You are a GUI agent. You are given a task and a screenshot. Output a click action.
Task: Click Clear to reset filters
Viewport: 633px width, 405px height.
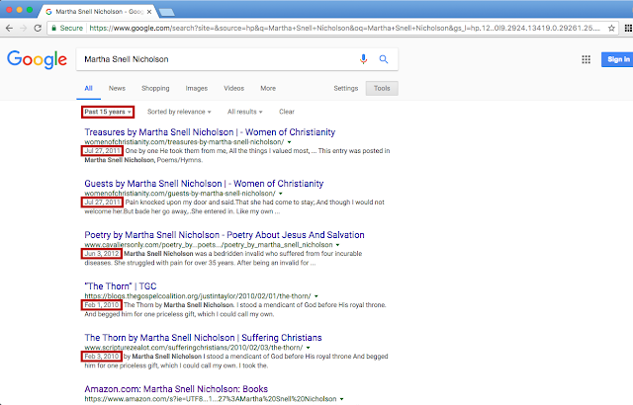[x=287, y=112]
